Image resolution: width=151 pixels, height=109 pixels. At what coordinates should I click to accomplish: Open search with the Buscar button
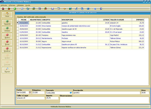coord(7,70)
